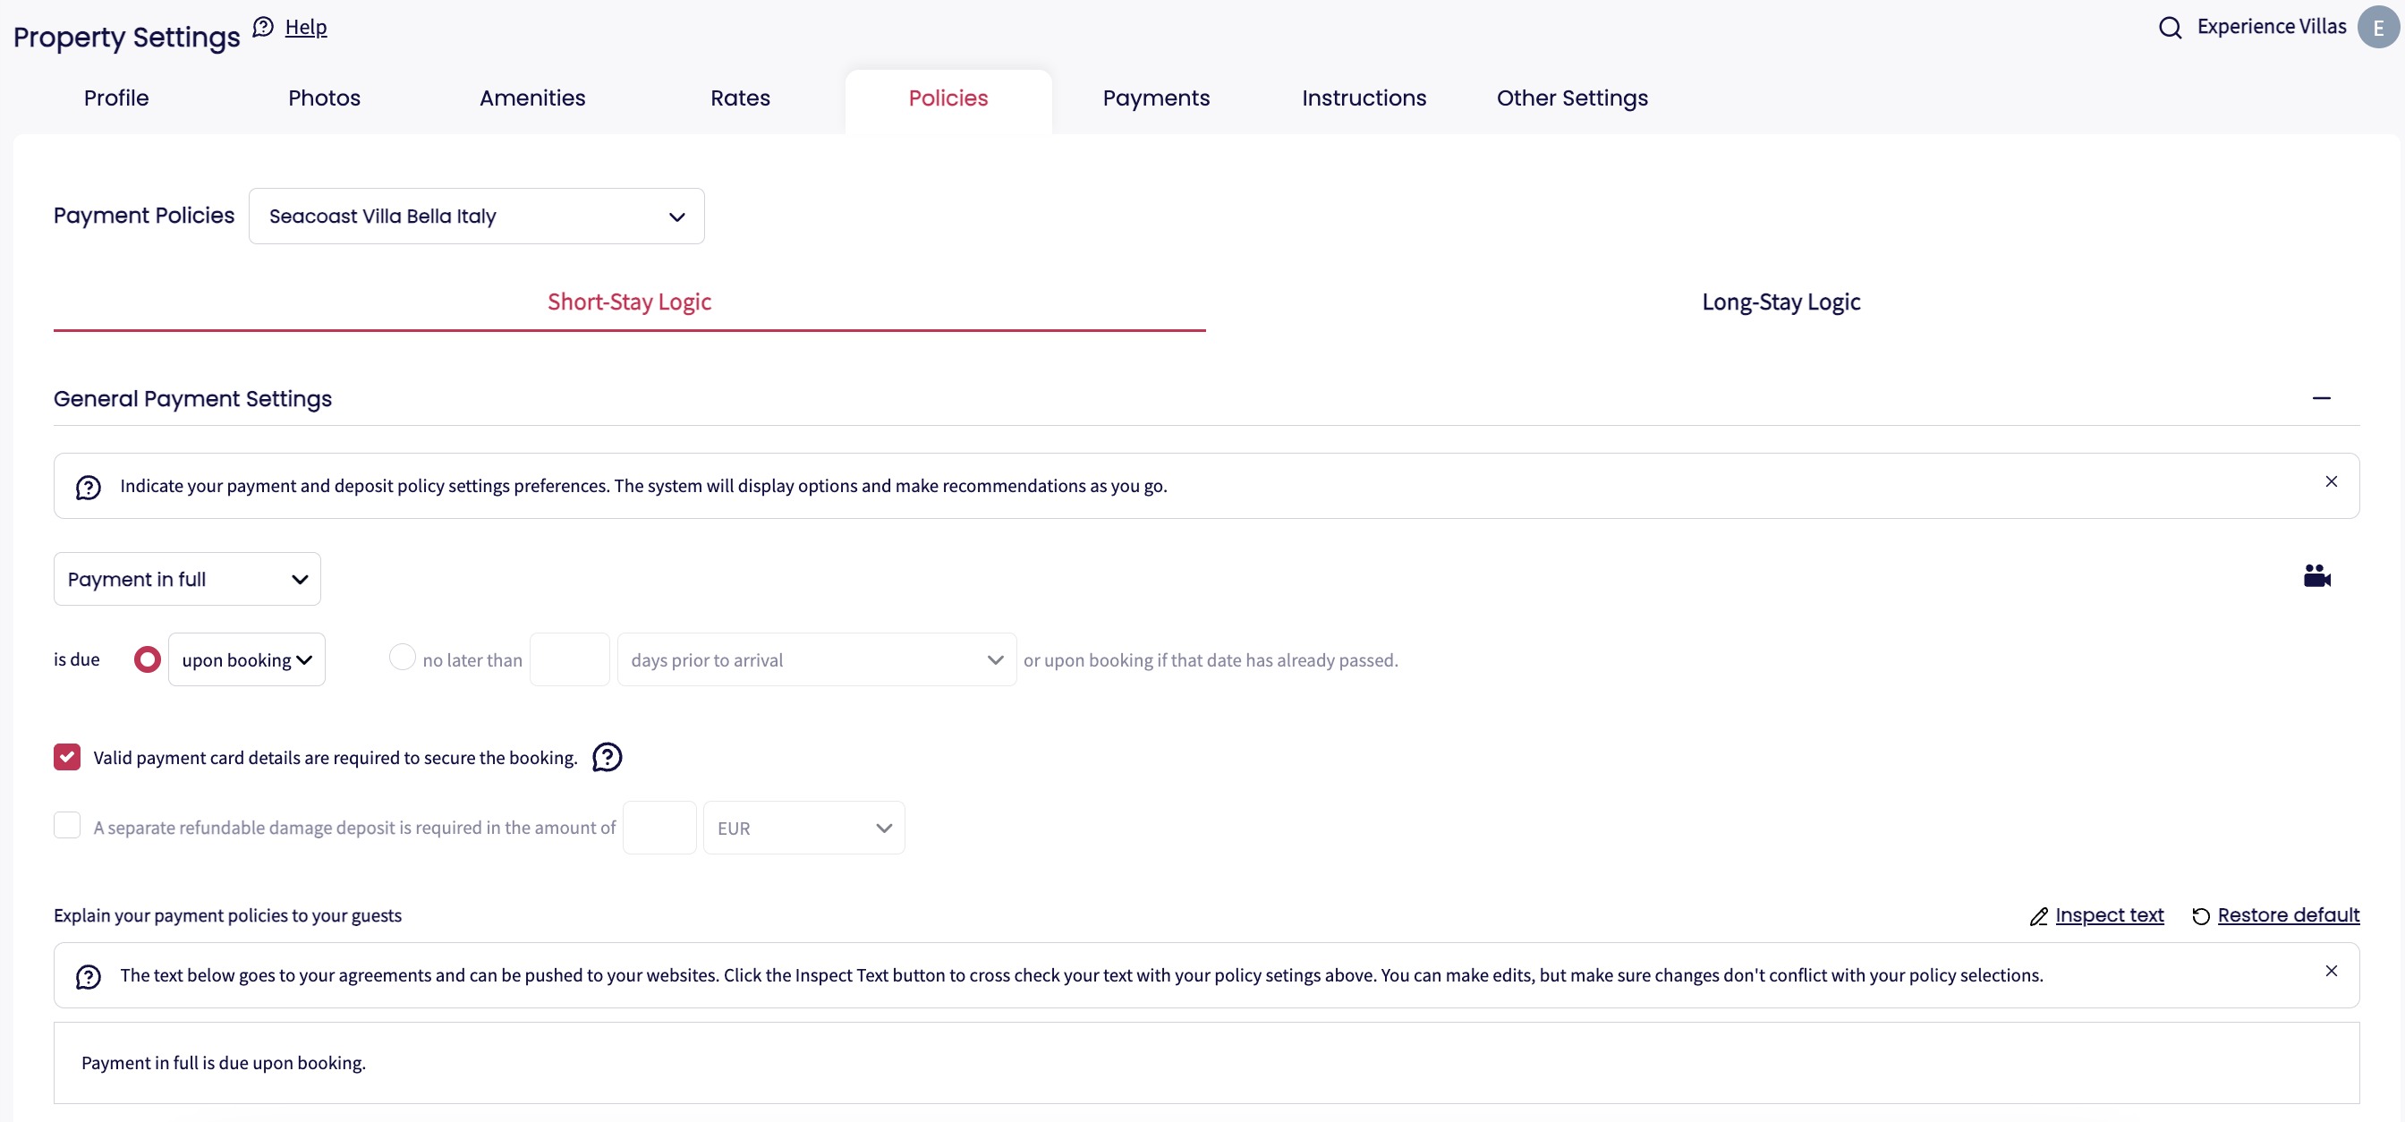Open the Rates tab
Image resolution: width=2405 pixels, height=1122 pixels.
(739, 98)
